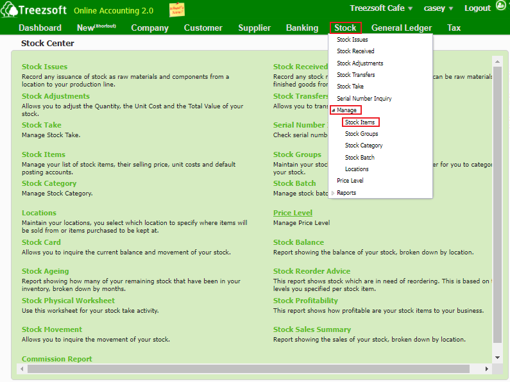The image size is (510, 382).
Task: Collapse the Manage submenu in Stock menu
Action: click(x=346, y=110)
